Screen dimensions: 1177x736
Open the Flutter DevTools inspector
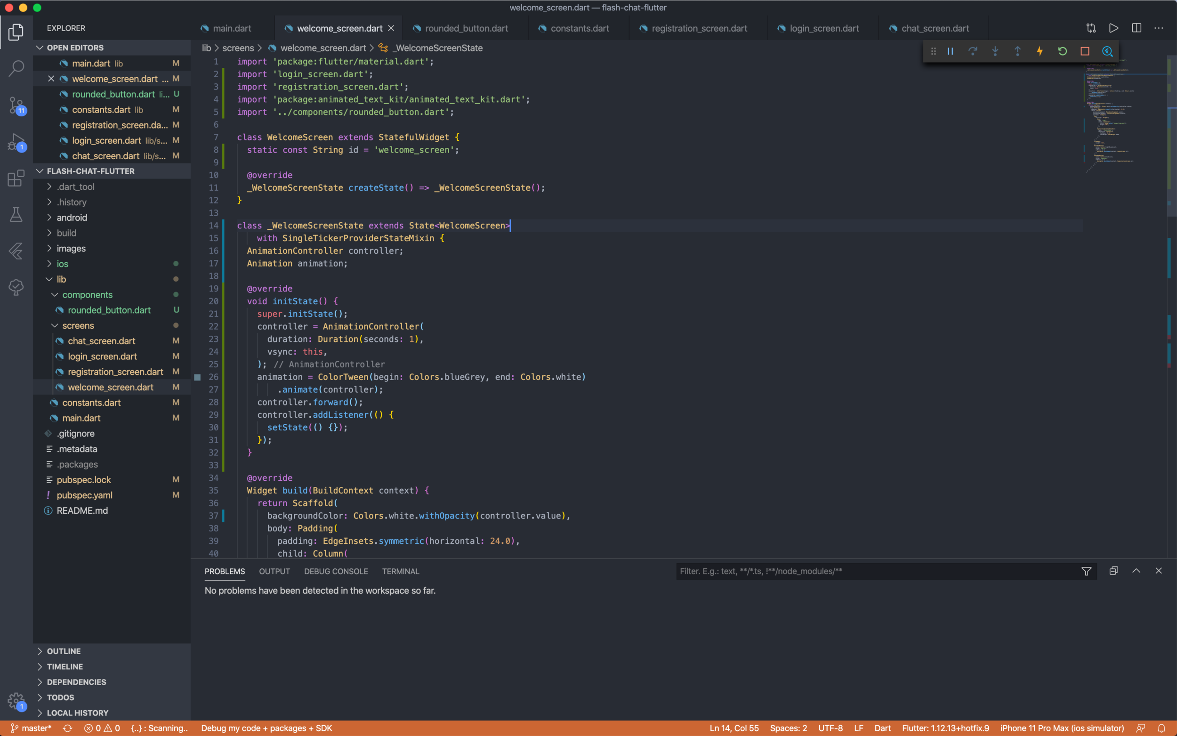tap(1108, 51)
